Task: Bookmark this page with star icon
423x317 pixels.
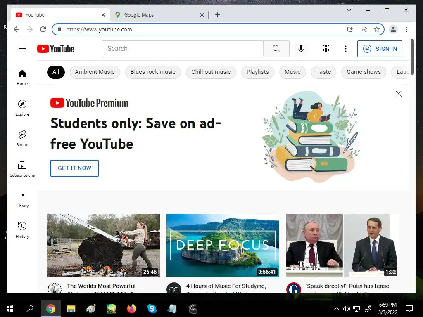Action: (x=377, y=29)
